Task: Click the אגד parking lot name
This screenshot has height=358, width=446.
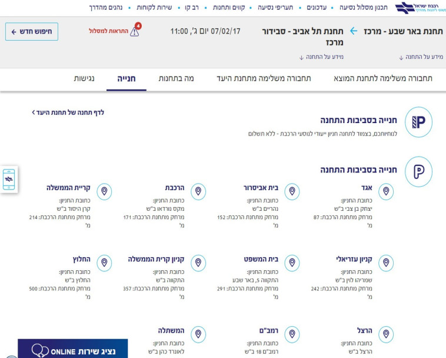Action: pos(367,188)
